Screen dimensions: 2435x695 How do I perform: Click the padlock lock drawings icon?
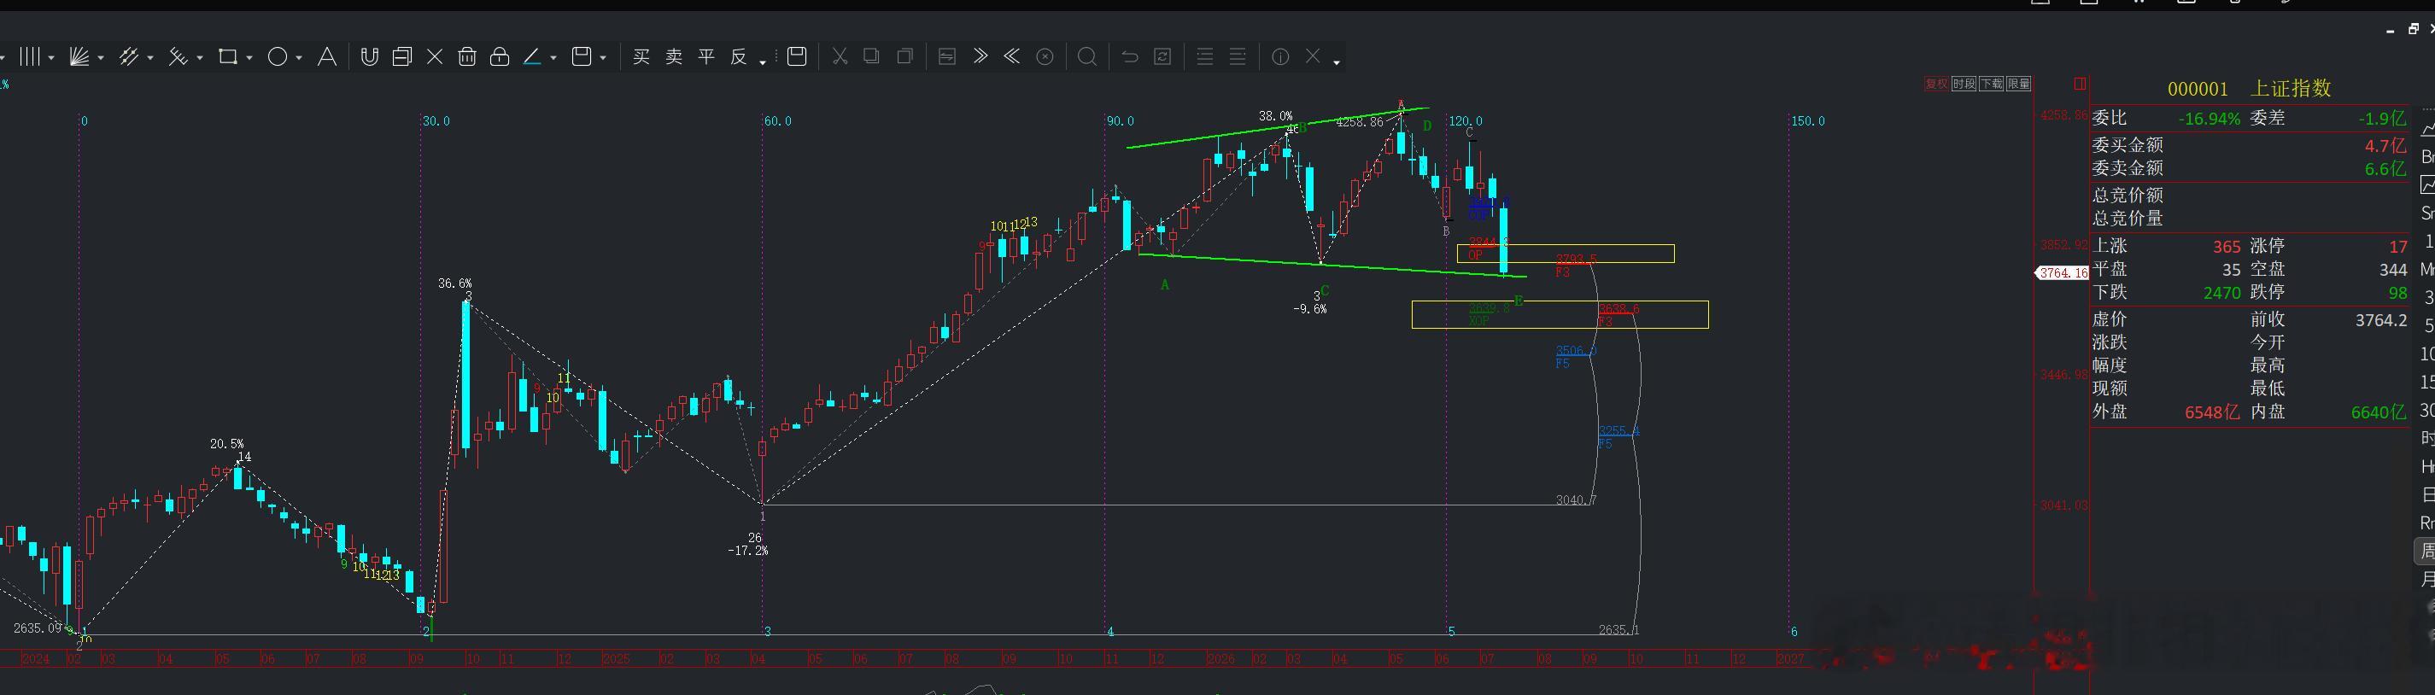pos(500,56)
